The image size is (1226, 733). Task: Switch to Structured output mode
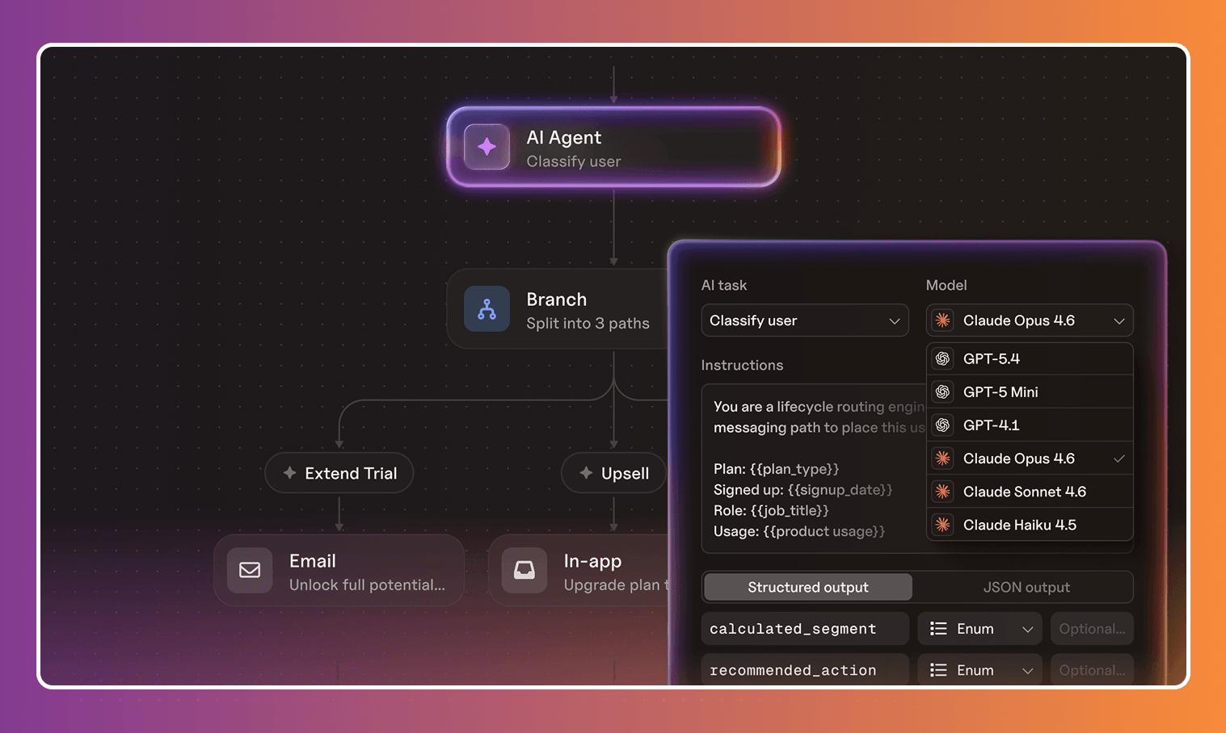(x=807, y=587)
